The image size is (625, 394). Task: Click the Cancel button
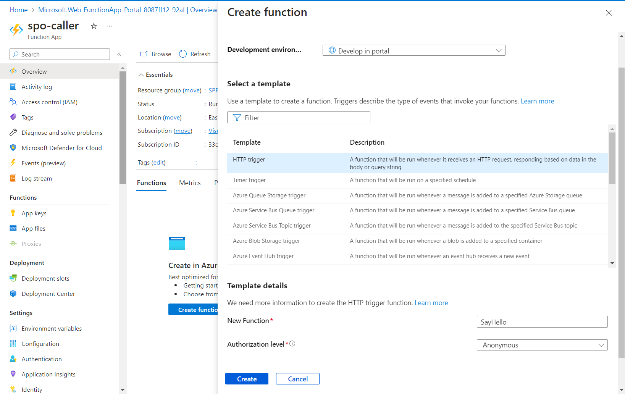pyautogui.click(x=297, y=379)
